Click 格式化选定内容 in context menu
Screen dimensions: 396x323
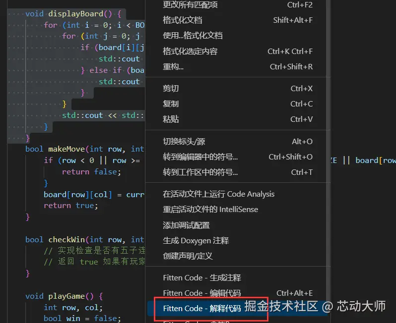pyautogui.click(x=238, y=51)
